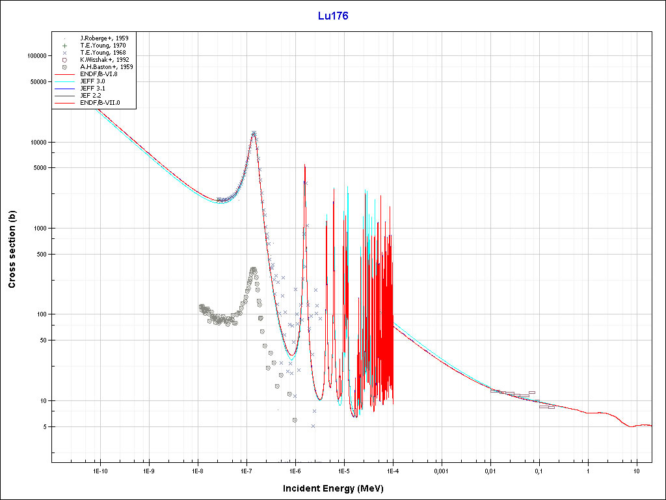Select the ENDF/B-VII.0 legend entry text
The height and width of the screenshot is (500, 666).
tap(100, 103)
